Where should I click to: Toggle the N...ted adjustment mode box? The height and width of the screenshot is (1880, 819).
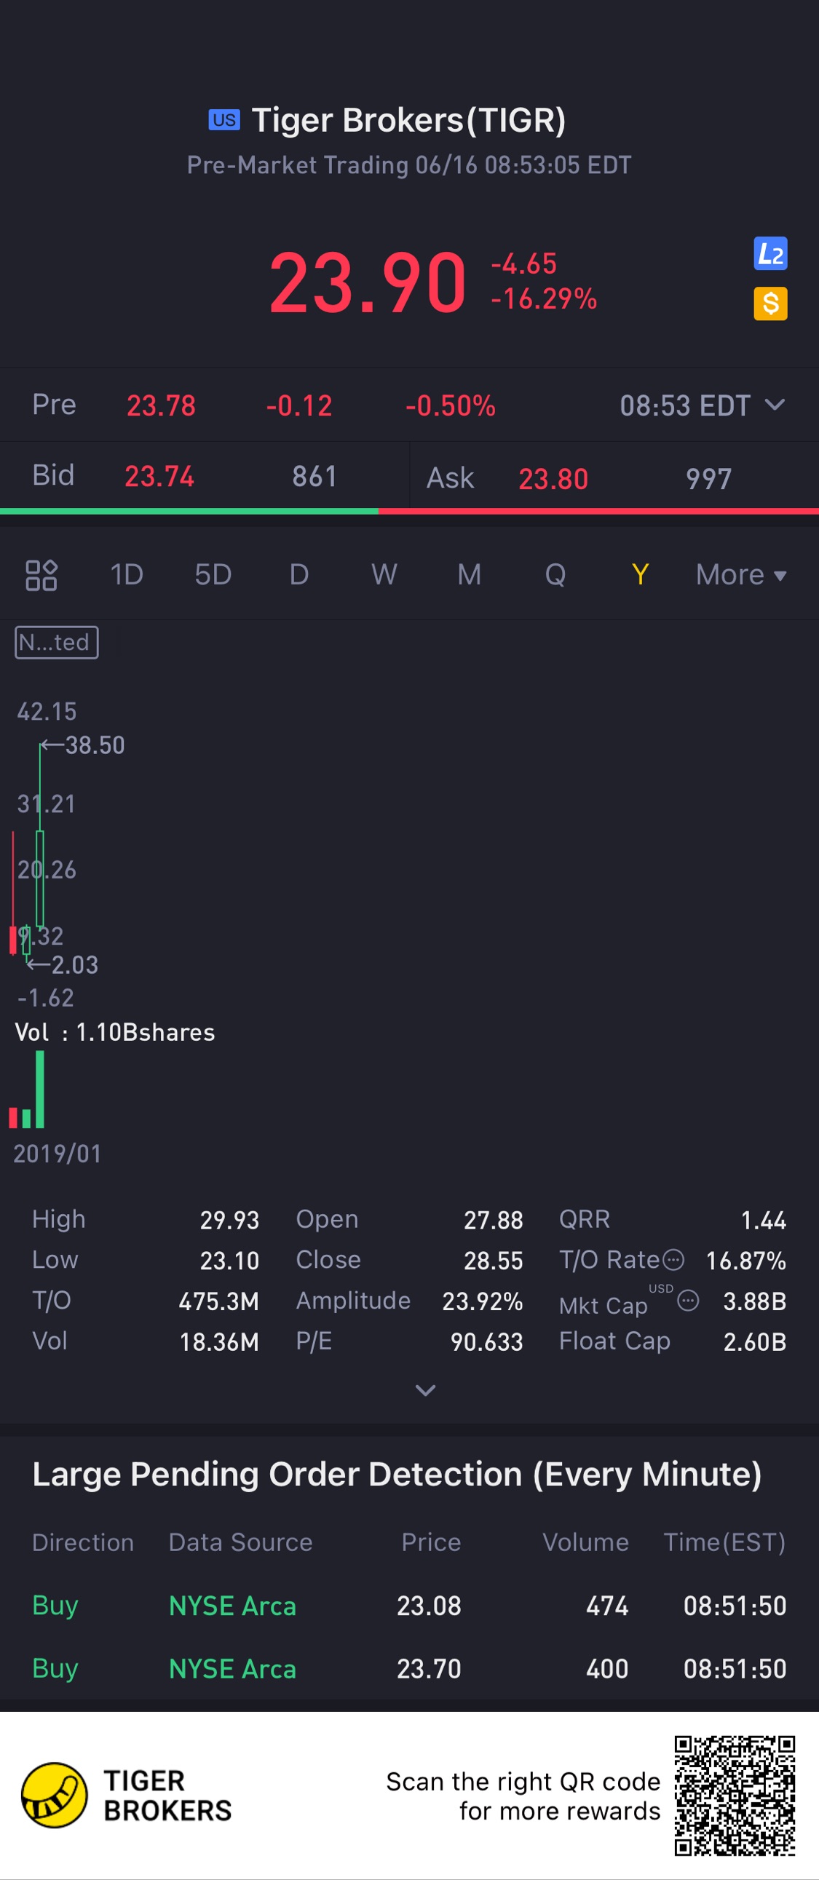pos(56,642)
